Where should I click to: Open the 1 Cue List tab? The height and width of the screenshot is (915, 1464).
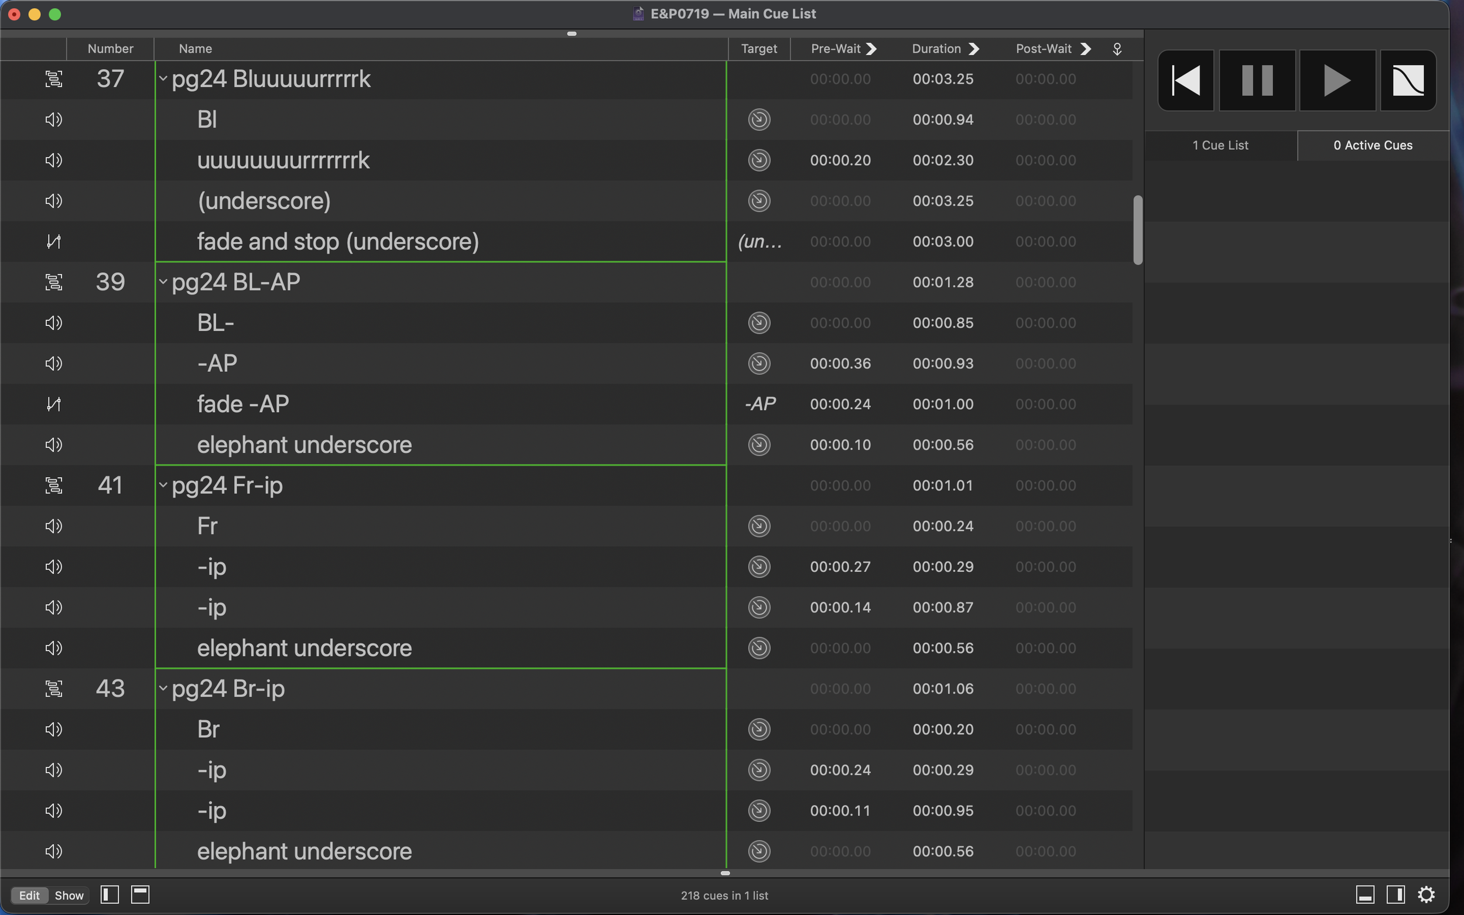click(1220, 145)
